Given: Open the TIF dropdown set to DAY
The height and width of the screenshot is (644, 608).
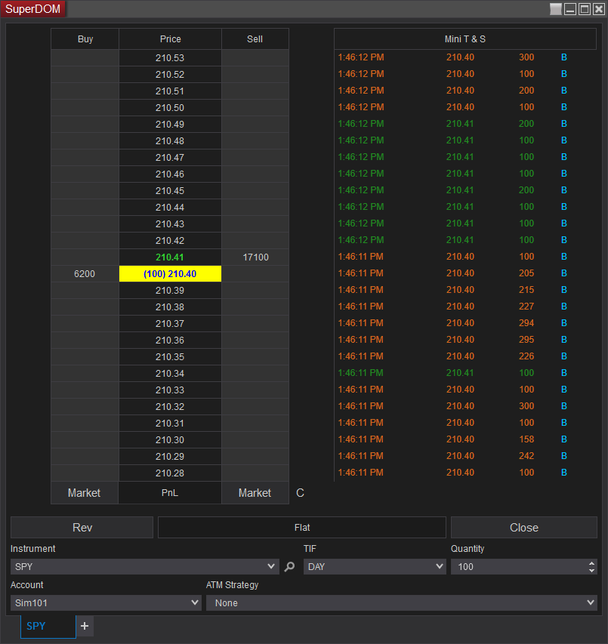Looking at the screenshot, I should click(x=375, y=565).
